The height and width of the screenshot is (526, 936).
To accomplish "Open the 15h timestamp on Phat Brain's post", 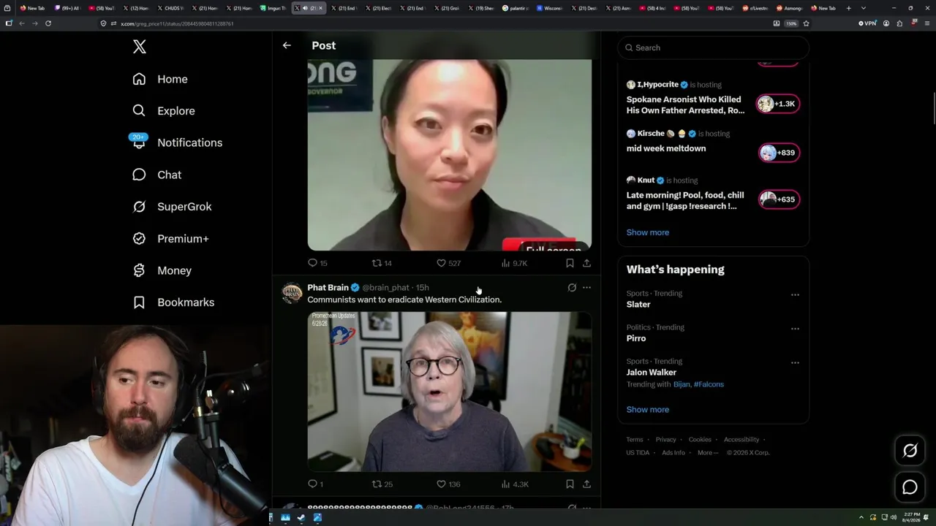I will click(423, 288).
